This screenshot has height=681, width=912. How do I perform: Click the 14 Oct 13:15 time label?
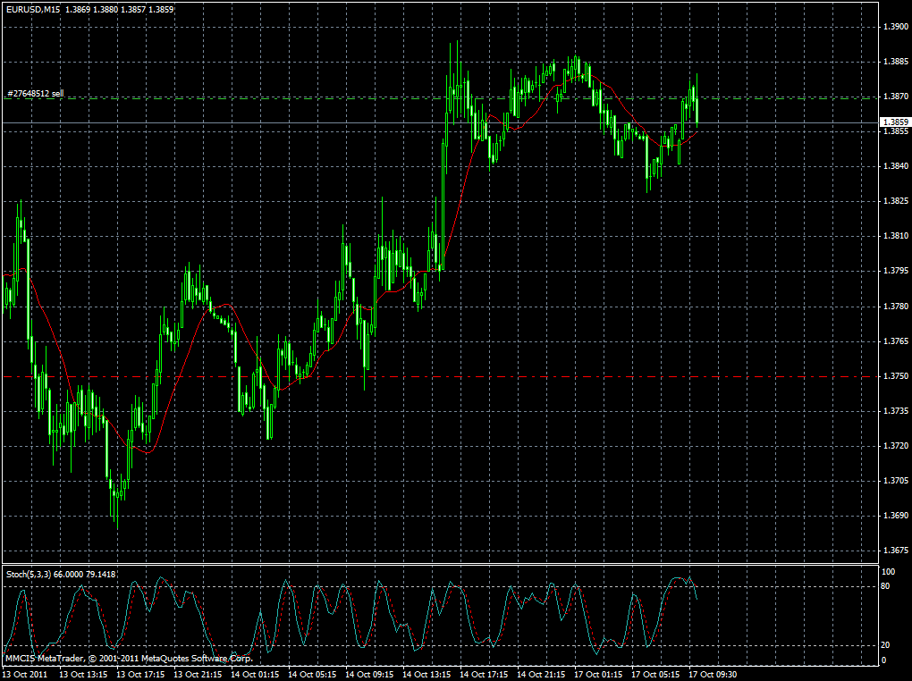[x=426, y=675]
